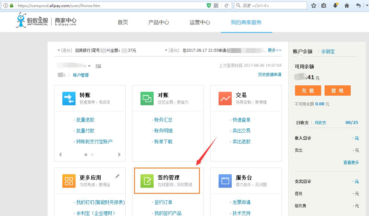Screen dimensions: 369x216
Task: Click the blue transfer (转账) icon
Action: (x=69, y=98)
